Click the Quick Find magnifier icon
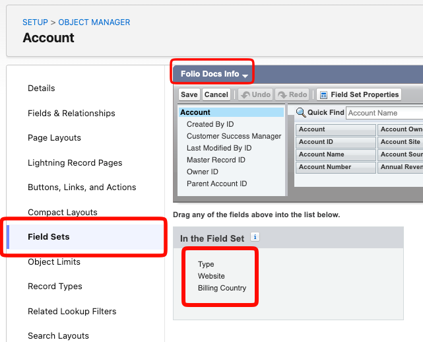The image size is (423, 342). point(301,112)
